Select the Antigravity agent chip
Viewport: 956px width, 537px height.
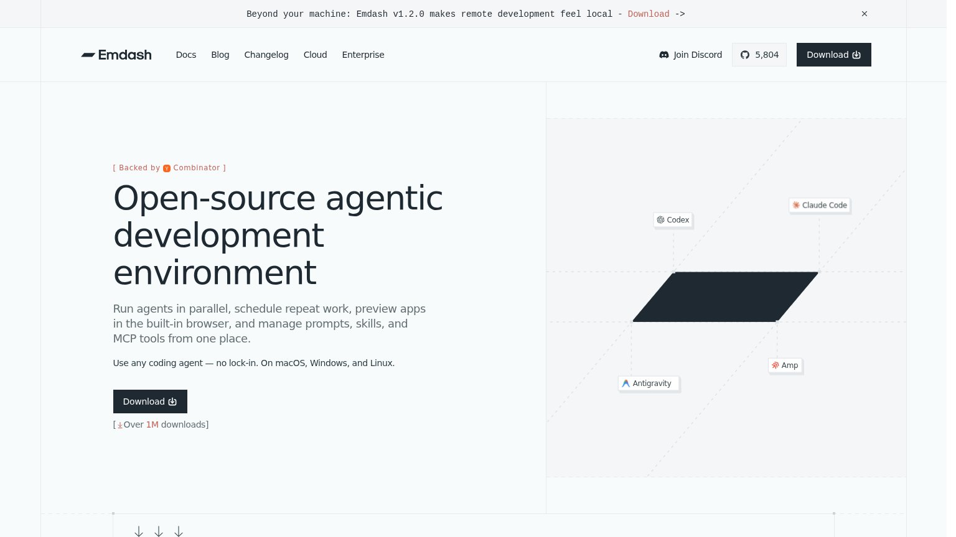[x=648, y=383]
